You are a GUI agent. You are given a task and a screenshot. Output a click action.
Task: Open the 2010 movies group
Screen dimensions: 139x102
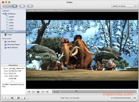pos(11,29)
